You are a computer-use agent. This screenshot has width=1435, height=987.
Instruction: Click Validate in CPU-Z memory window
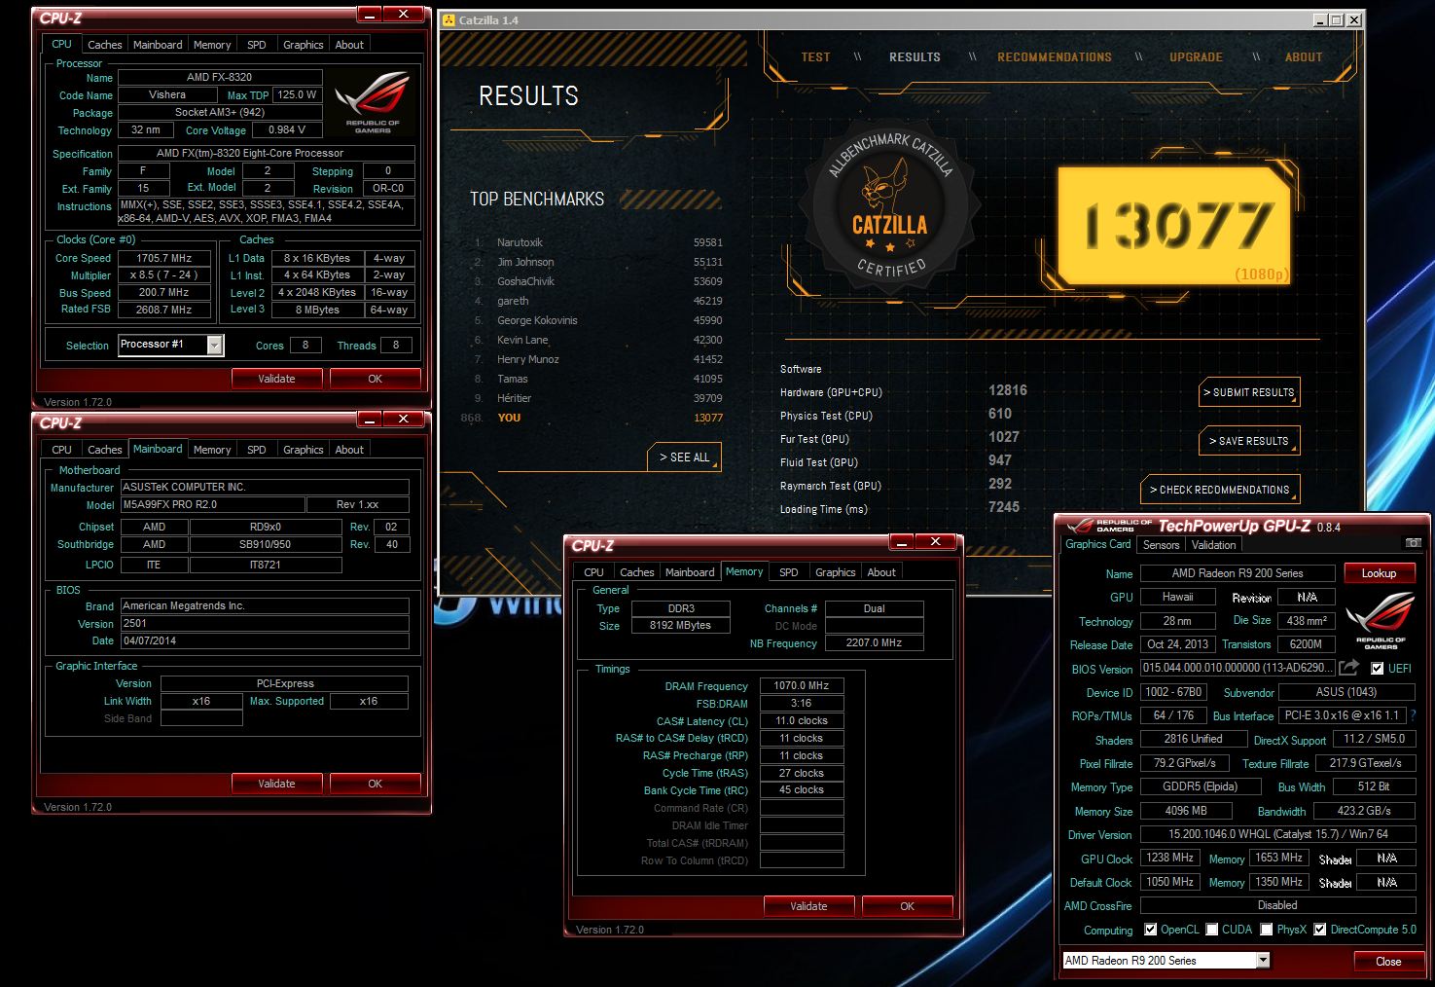click(x=808, y=906)
